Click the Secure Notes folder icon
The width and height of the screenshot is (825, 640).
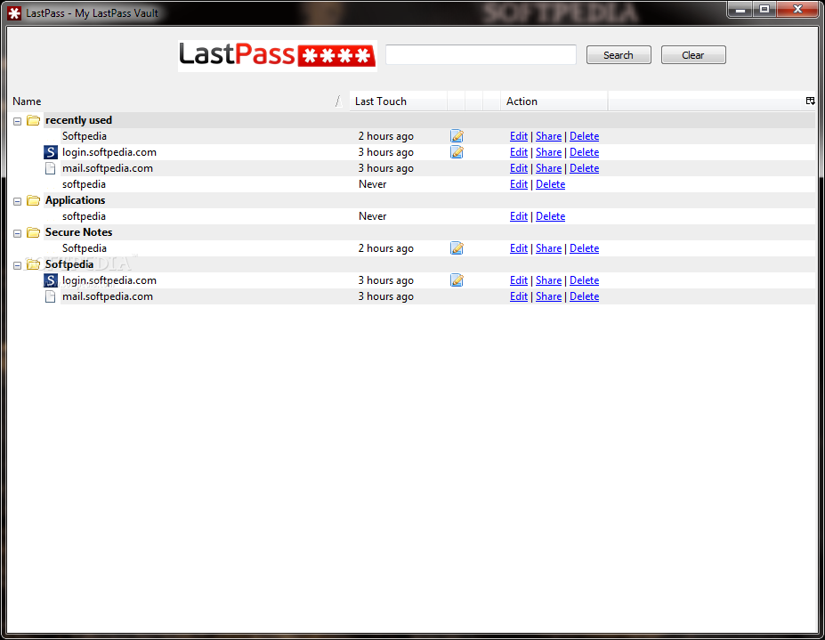click(33, 232)
